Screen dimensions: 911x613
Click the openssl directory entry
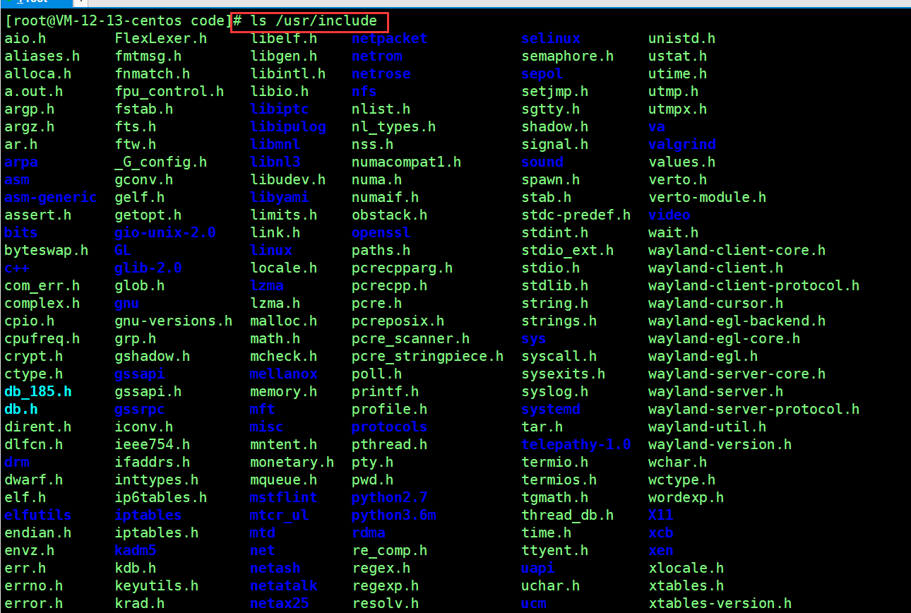(381, 233)
